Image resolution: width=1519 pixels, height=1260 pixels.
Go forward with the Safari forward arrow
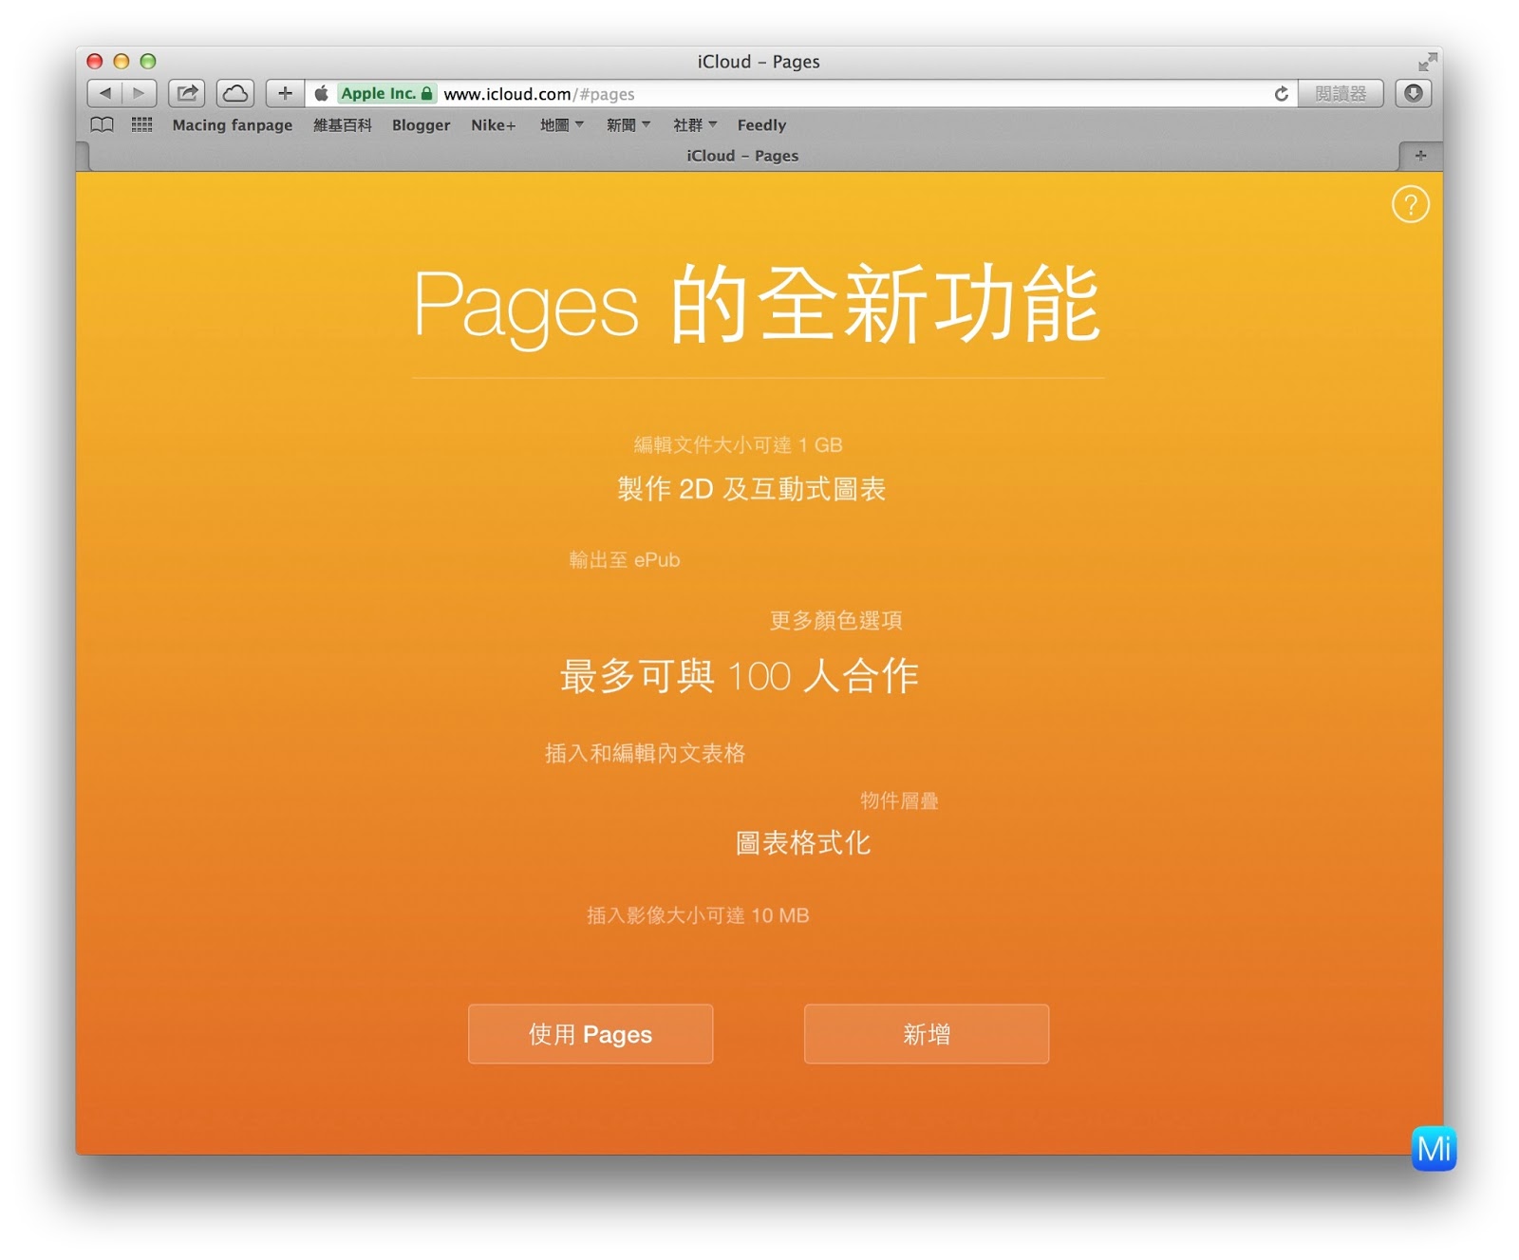click(x=140, y=93)
